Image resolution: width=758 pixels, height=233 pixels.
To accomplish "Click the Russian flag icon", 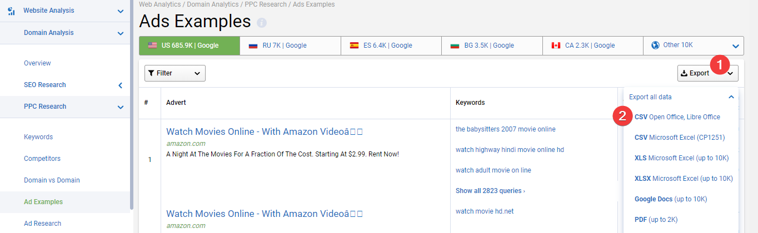I will point(253,45).
